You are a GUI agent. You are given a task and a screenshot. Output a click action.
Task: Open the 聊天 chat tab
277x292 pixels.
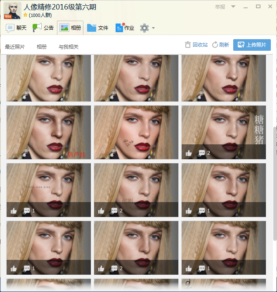coord(16,28)
